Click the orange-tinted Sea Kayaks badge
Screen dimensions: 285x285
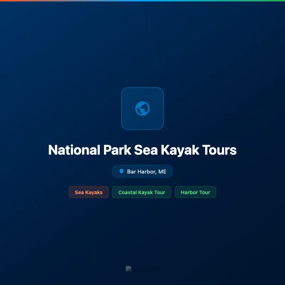coord(88,192)
